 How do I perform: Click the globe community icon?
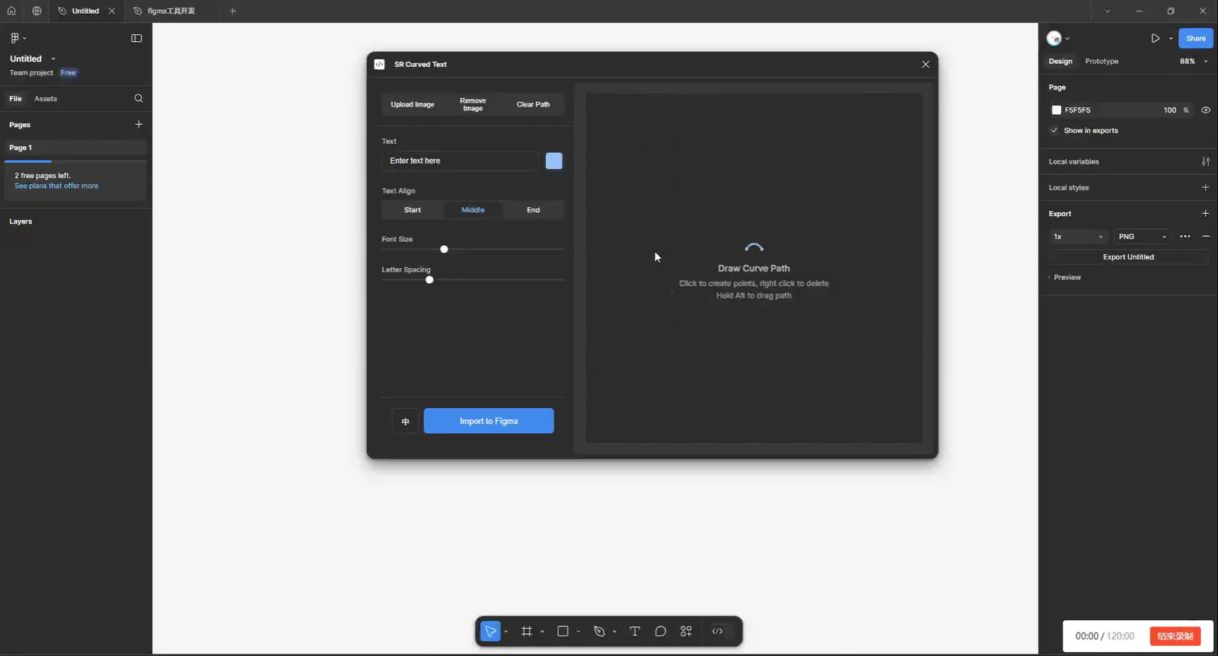(37, 11)
